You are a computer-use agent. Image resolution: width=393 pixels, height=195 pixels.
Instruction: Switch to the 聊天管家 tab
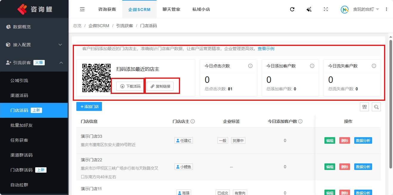(171, 9)
